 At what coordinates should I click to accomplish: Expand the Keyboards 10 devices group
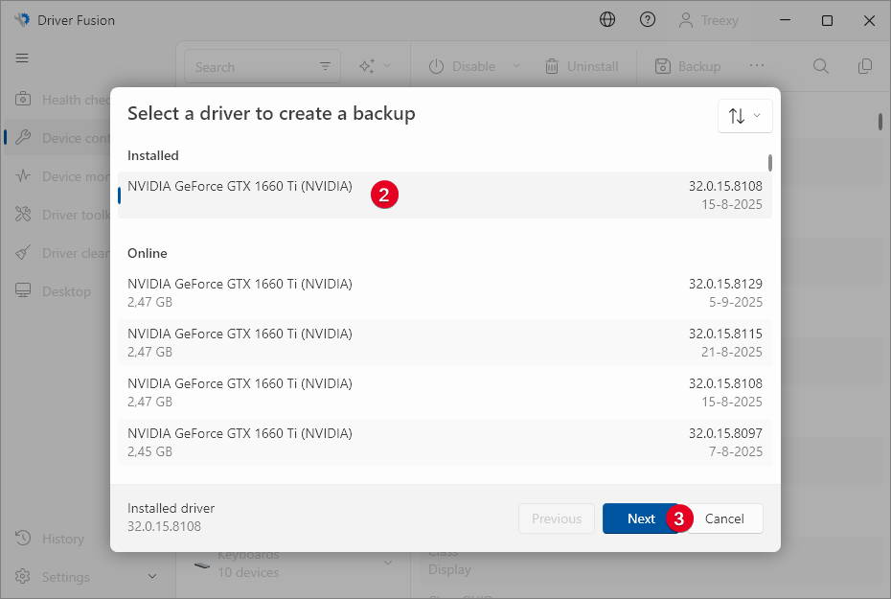(x=388, y=563)
